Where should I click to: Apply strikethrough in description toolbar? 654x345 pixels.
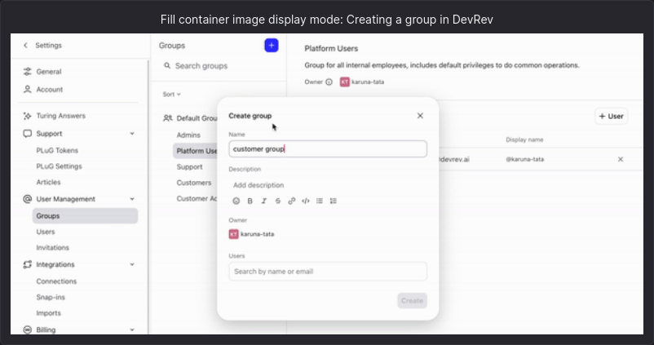(x=277, y=201)
